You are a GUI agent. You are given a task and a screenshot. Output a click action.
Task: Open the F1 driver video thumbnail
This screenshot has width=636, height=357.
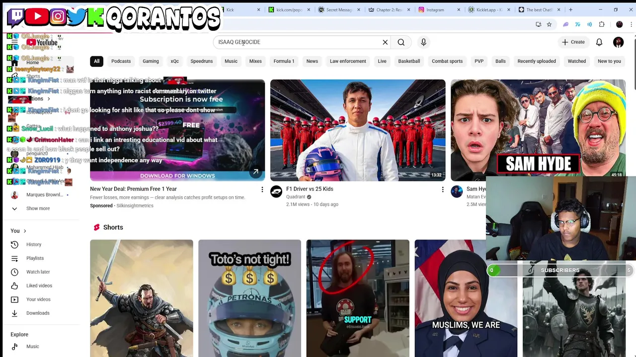click(x=358, y=130)
